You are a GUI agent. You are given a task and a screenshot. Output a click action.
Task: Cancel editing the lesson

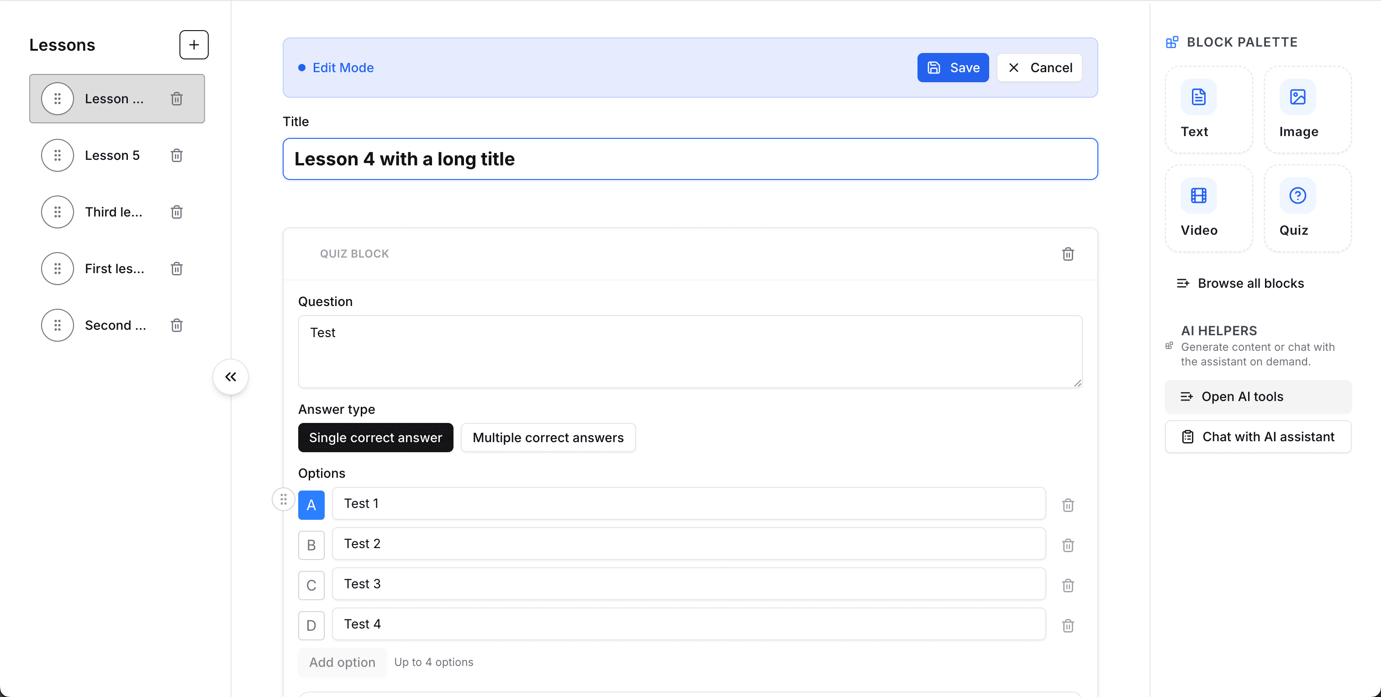pos(1039,68)
